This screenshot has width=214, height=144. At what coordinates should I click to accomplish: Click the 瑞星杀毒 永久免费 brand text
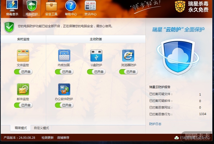click(198, 6)
